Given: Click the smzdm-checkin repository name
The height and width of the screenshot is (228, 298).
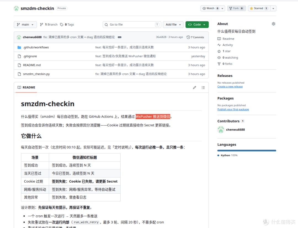Looking at the screenshot, I should pyautogui.click(x=37, y=8).
